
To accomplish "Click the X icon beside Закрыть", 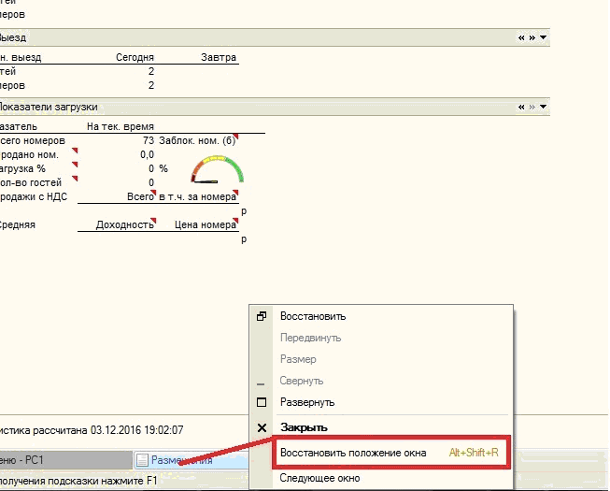I will click(x=262, y=427).
